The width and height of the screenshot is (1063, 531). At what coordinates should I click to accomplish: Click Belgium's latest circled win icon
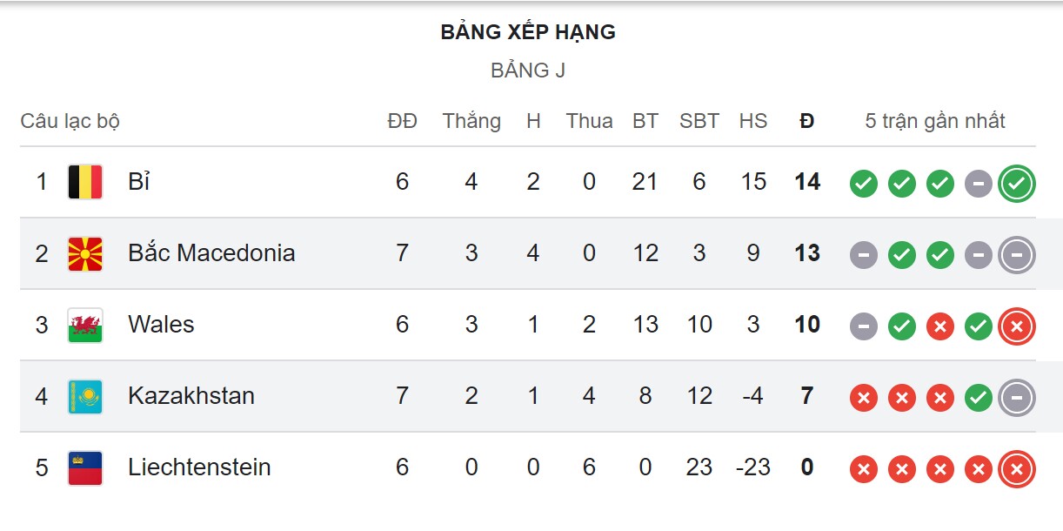click(1016, 183)
